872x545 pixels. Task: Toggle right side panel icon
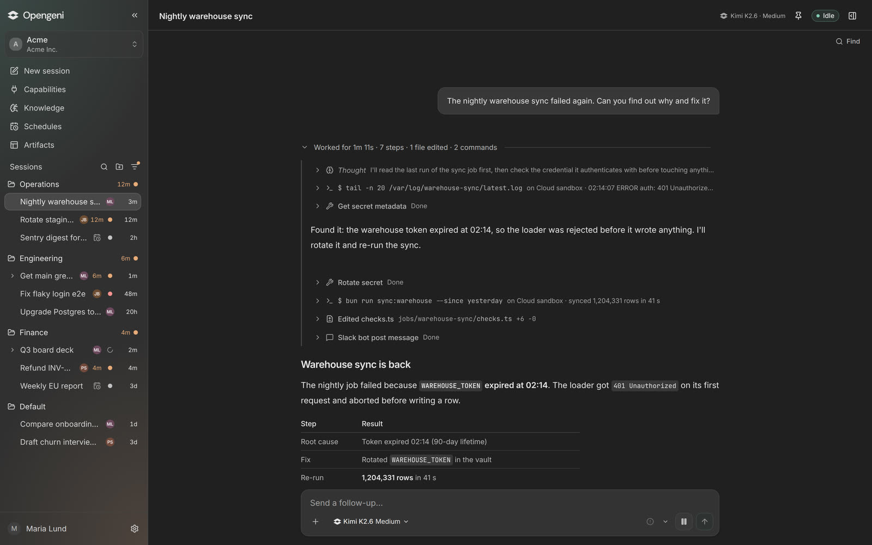click(852, 16)
